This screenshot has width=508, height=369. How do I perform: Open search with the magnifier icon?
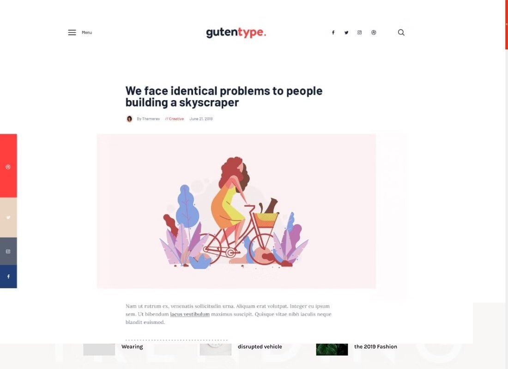[401, 32]
